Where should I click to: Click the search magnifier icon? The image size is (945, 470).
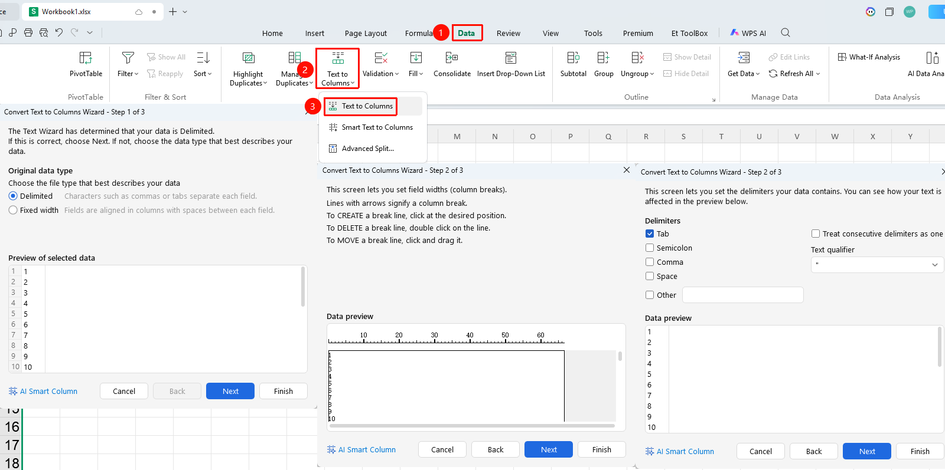tap(786, 33)
